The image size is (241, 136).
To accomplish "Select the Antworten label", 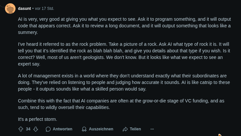I will tap(62, 129).
